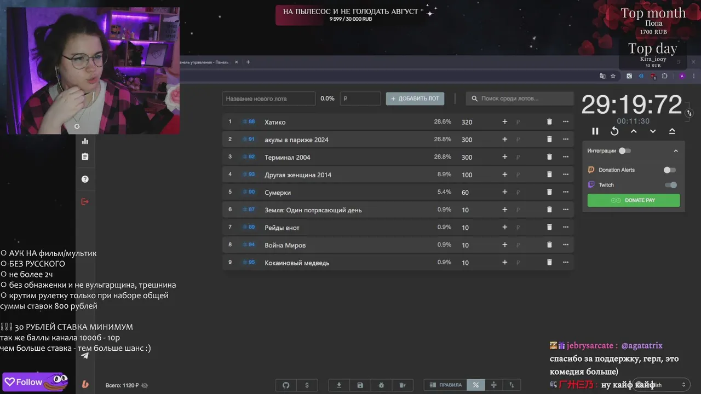Image resolution: width=701 pixels, height=394 pixels.
Task: Click the swap arrows icon beside the timer
Action: [x=689, y=113]
